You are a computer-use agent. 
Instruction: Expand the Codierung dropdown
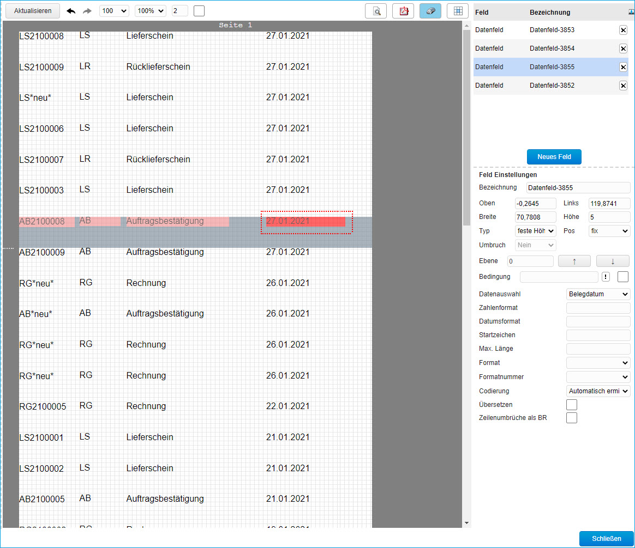point(598,391)
